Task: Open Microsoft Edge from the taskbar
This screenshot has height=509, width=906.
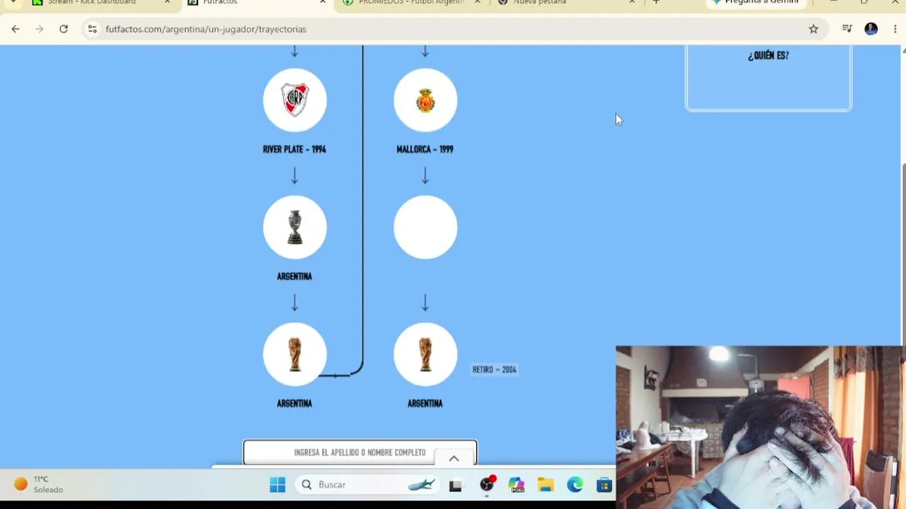Action: pyautogui.click(x=575, y=484)
